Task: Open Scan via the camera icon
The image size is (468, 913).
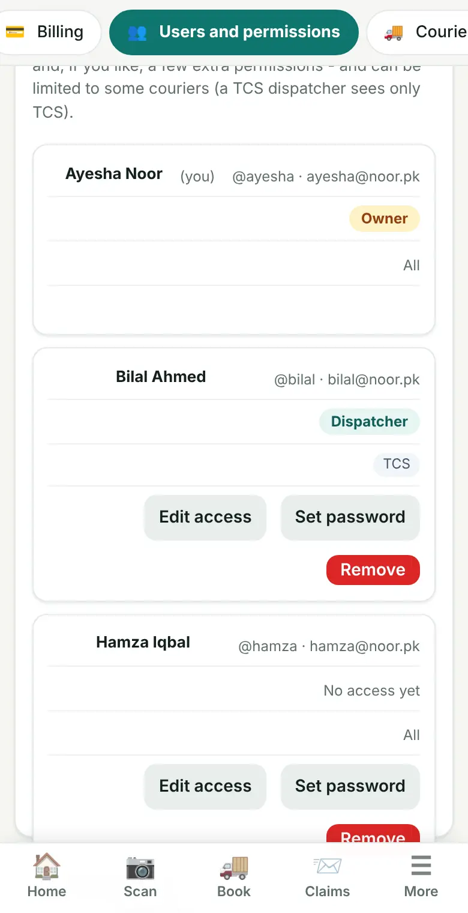Action: (140, 867)
